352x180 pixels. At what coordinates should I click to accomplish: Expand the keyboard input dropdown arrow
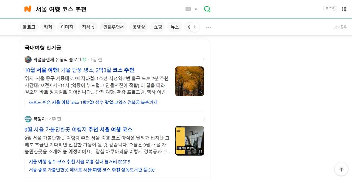click(196, 9)
